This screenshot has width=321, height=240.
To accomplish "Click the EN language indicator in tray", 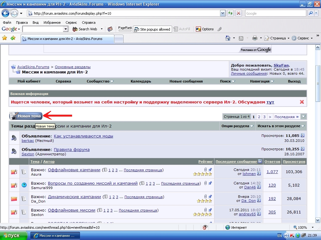I will tap(279, 236).
